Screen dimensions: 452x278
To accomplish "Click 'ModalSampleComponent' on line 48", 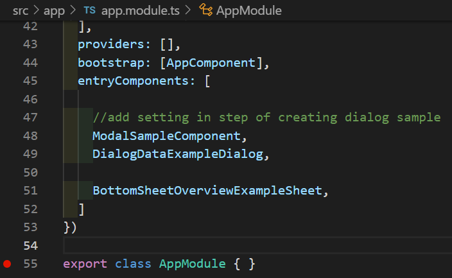I will click(166, 136).
